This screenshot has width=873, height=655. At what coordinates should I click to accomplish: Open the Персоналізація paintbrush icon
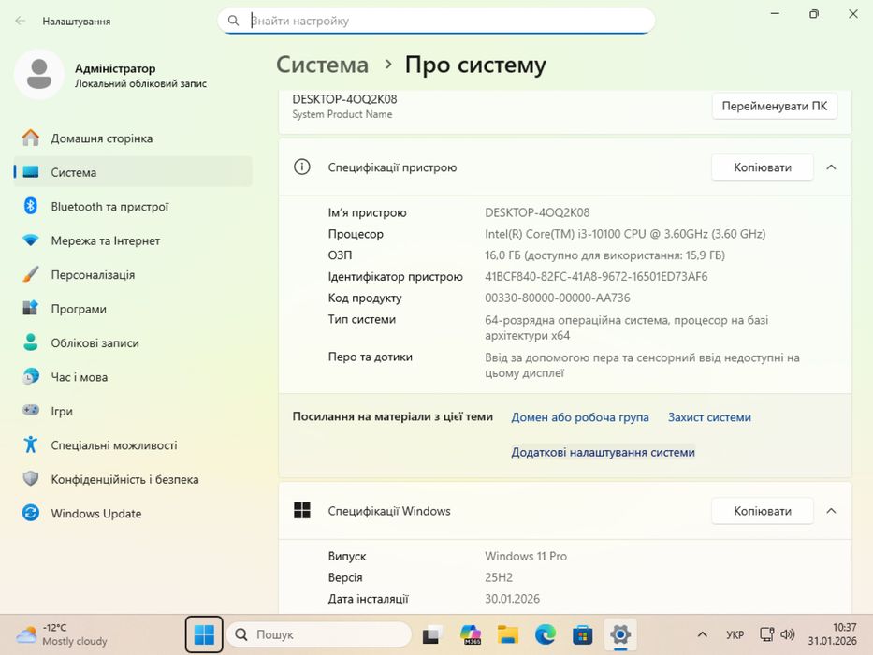[31, 274]
